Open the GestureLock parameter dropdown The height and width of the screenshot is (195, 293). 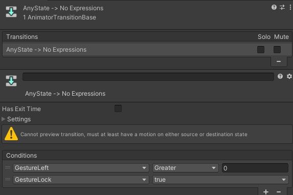(81, 180)
